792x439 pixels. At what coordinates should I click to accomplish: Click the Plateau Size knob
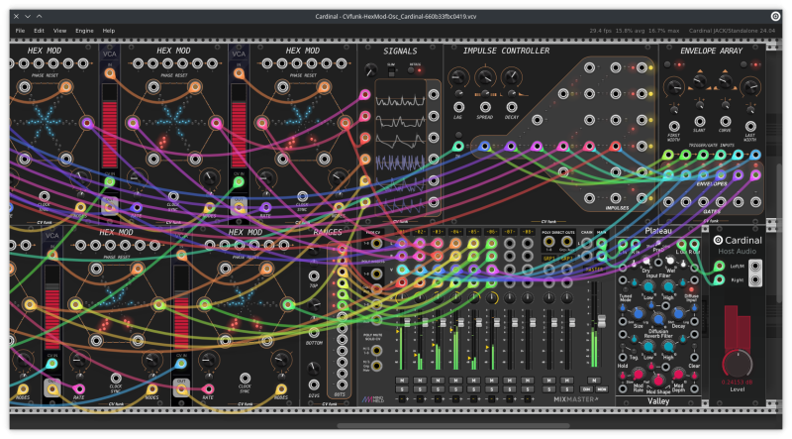coord(639,314)
